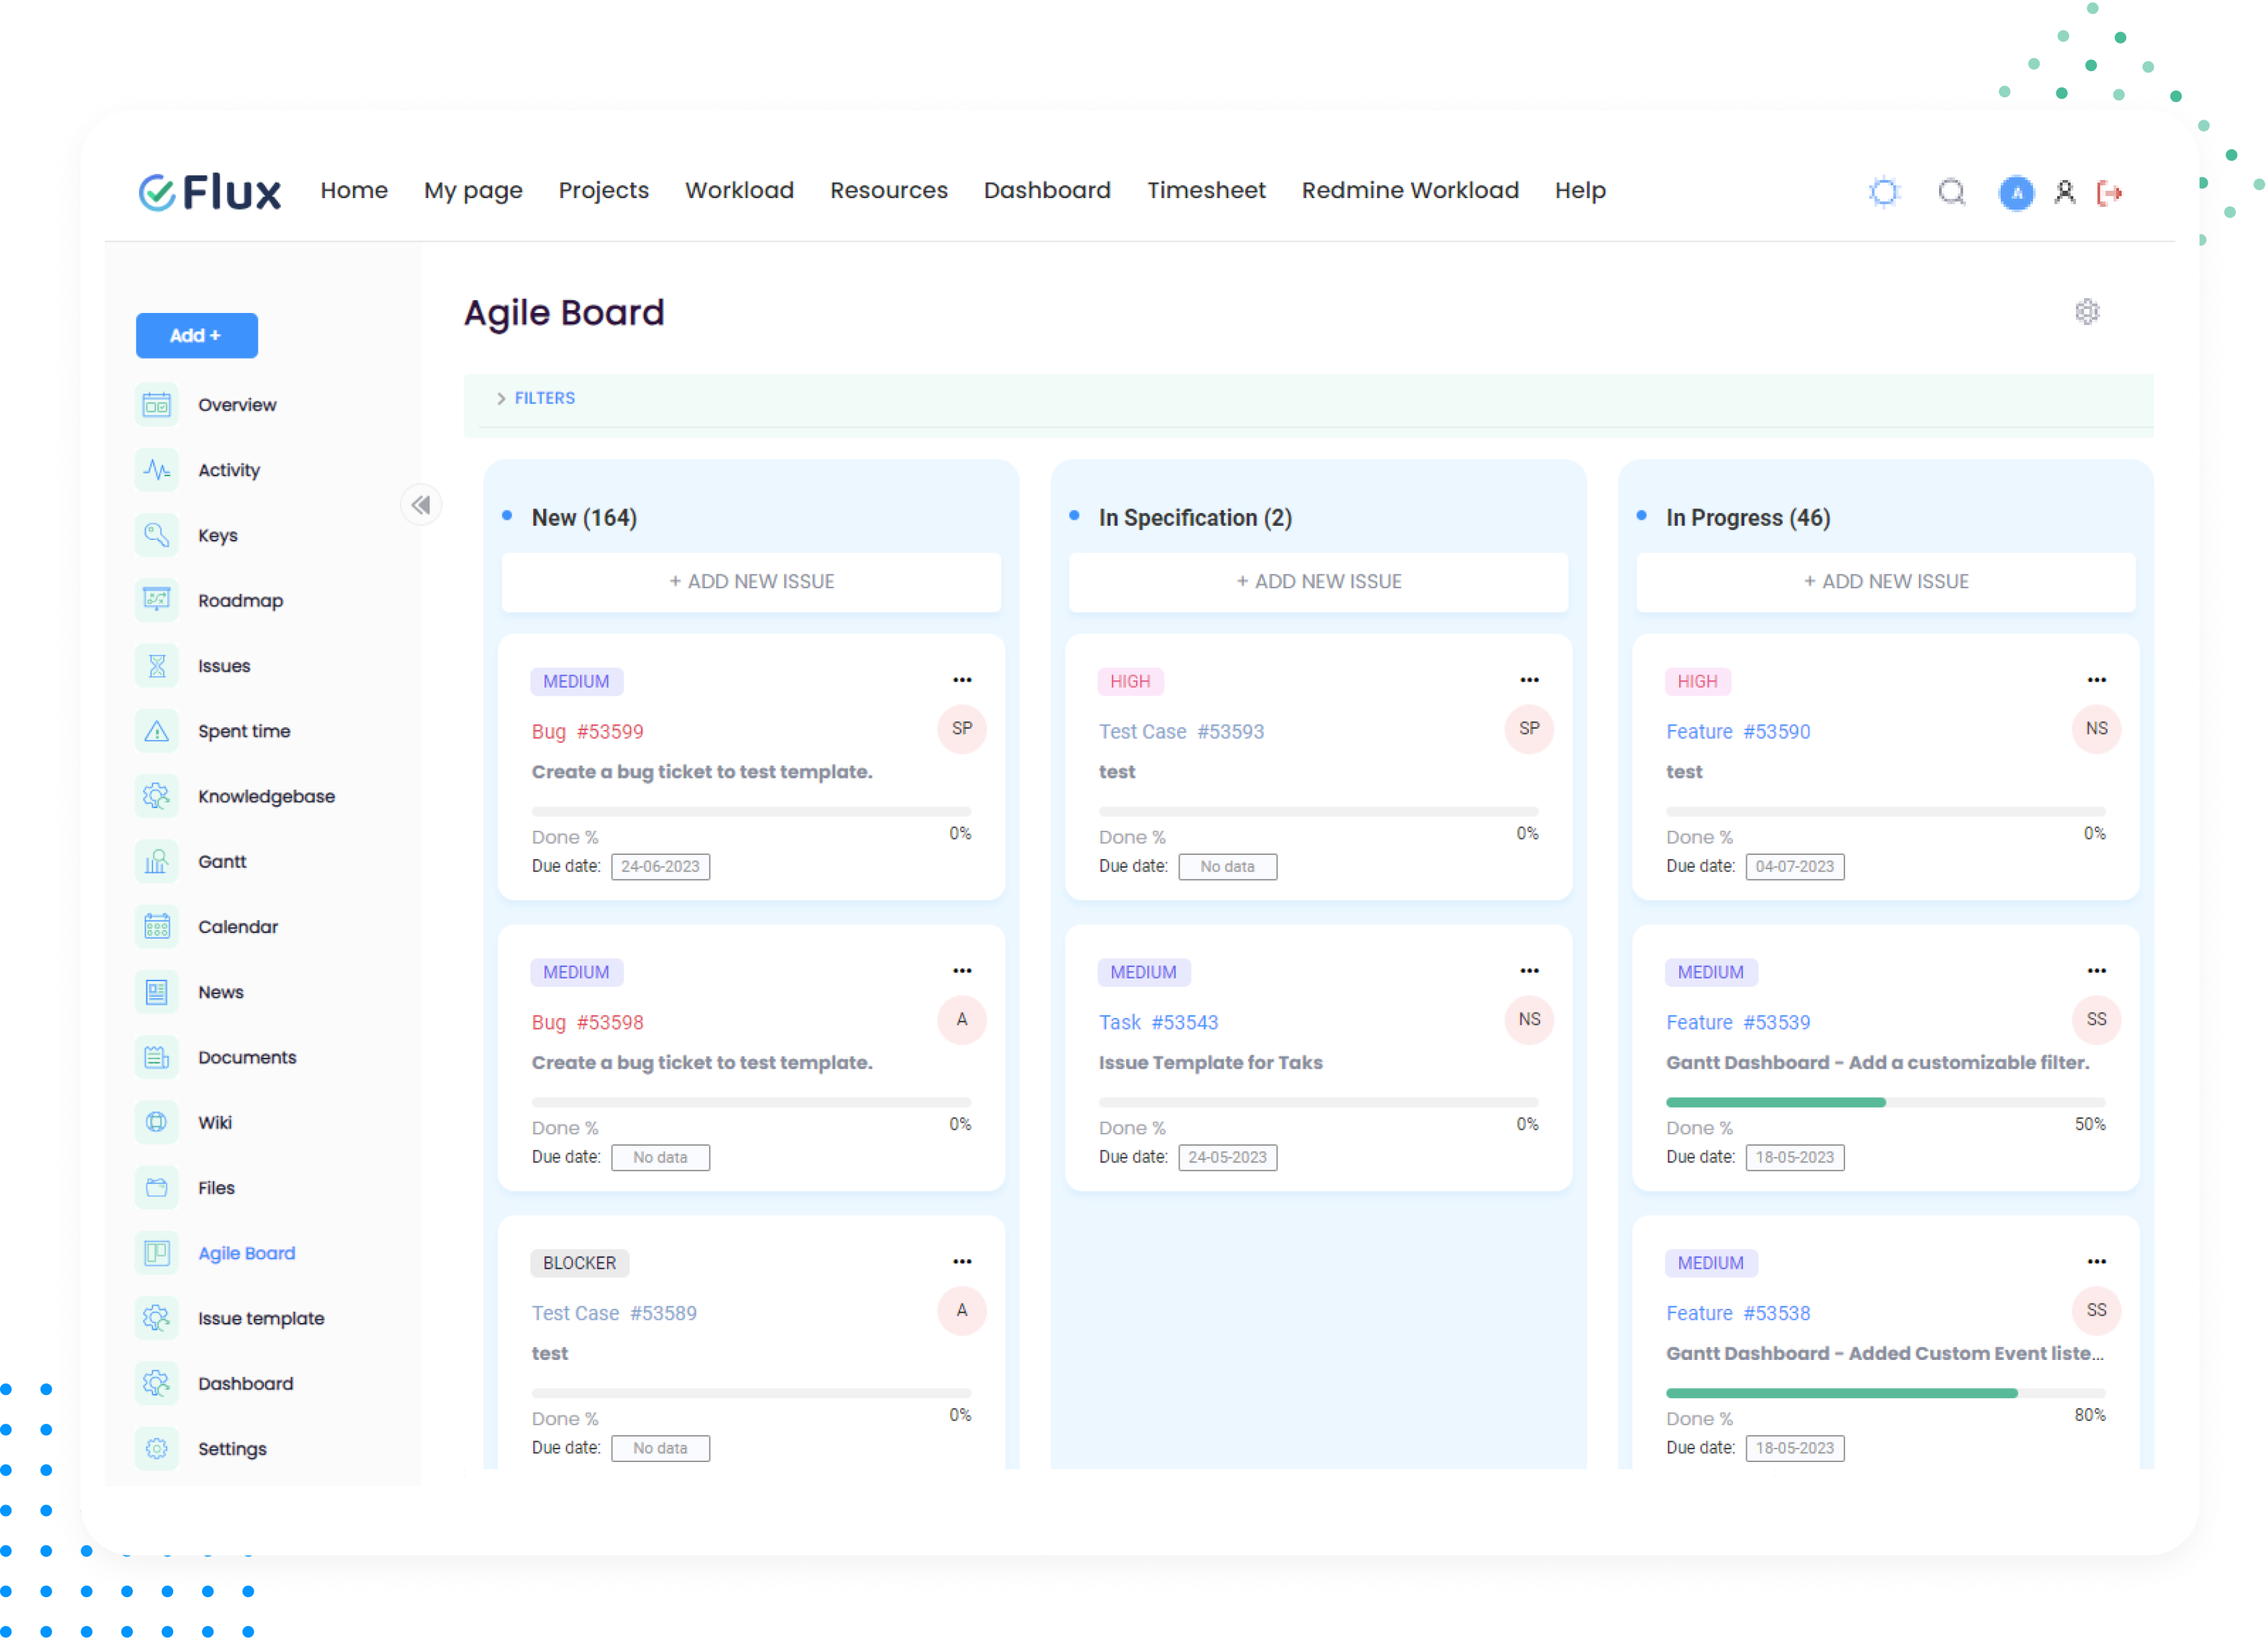Viewport: 2268px width, 1638px height.
Task: Open Bug #53599 link
Action: 587,732
